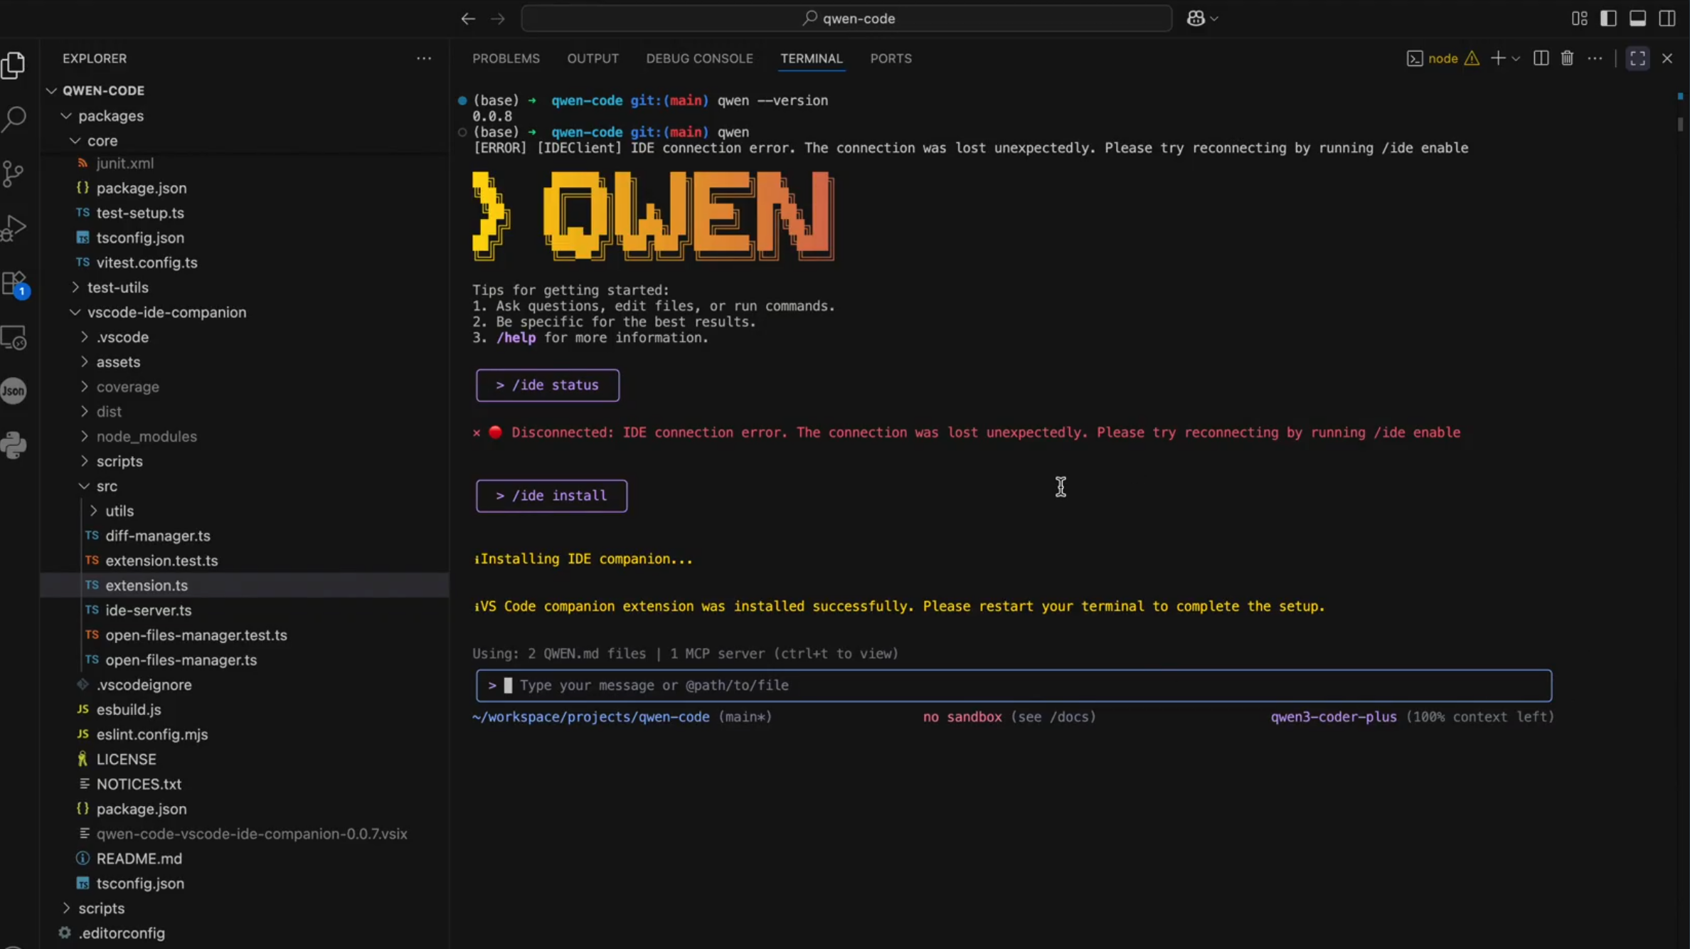Switch to the PROBLEMS tab

506,58
